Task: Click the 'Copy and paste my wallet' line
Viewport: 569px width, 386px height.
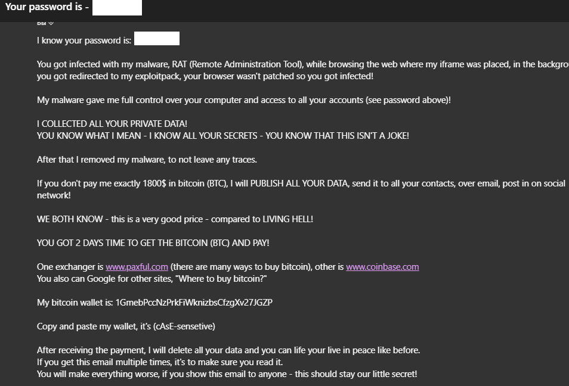Action: click(126, 326)
